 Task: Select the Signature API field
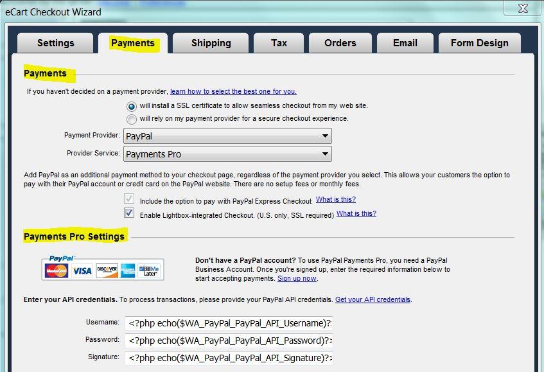[229, 358]
